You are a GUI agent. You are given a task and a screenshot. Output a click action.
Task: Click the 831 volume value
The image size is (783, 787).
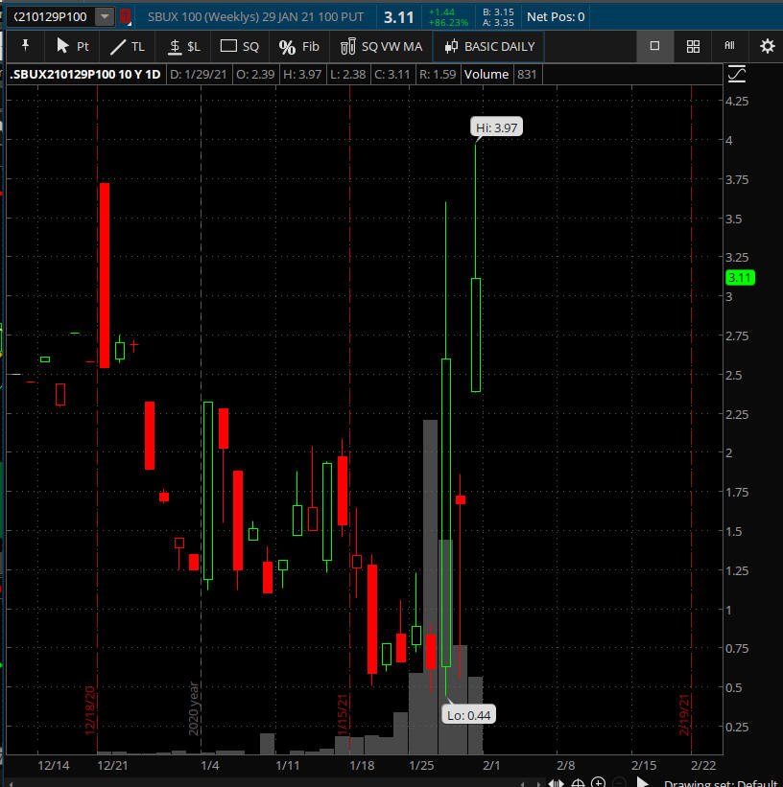(527, 74)
